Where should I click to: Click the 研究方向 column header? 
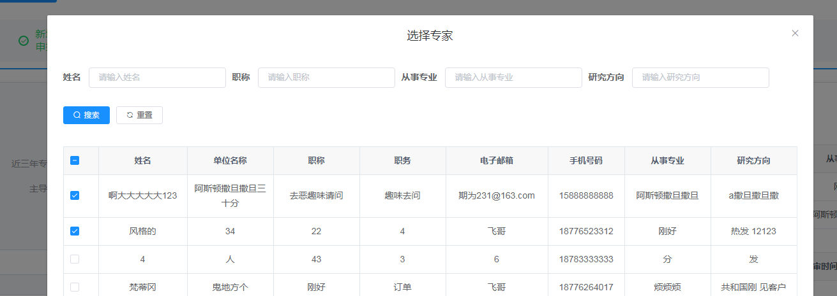pos(753,161)
